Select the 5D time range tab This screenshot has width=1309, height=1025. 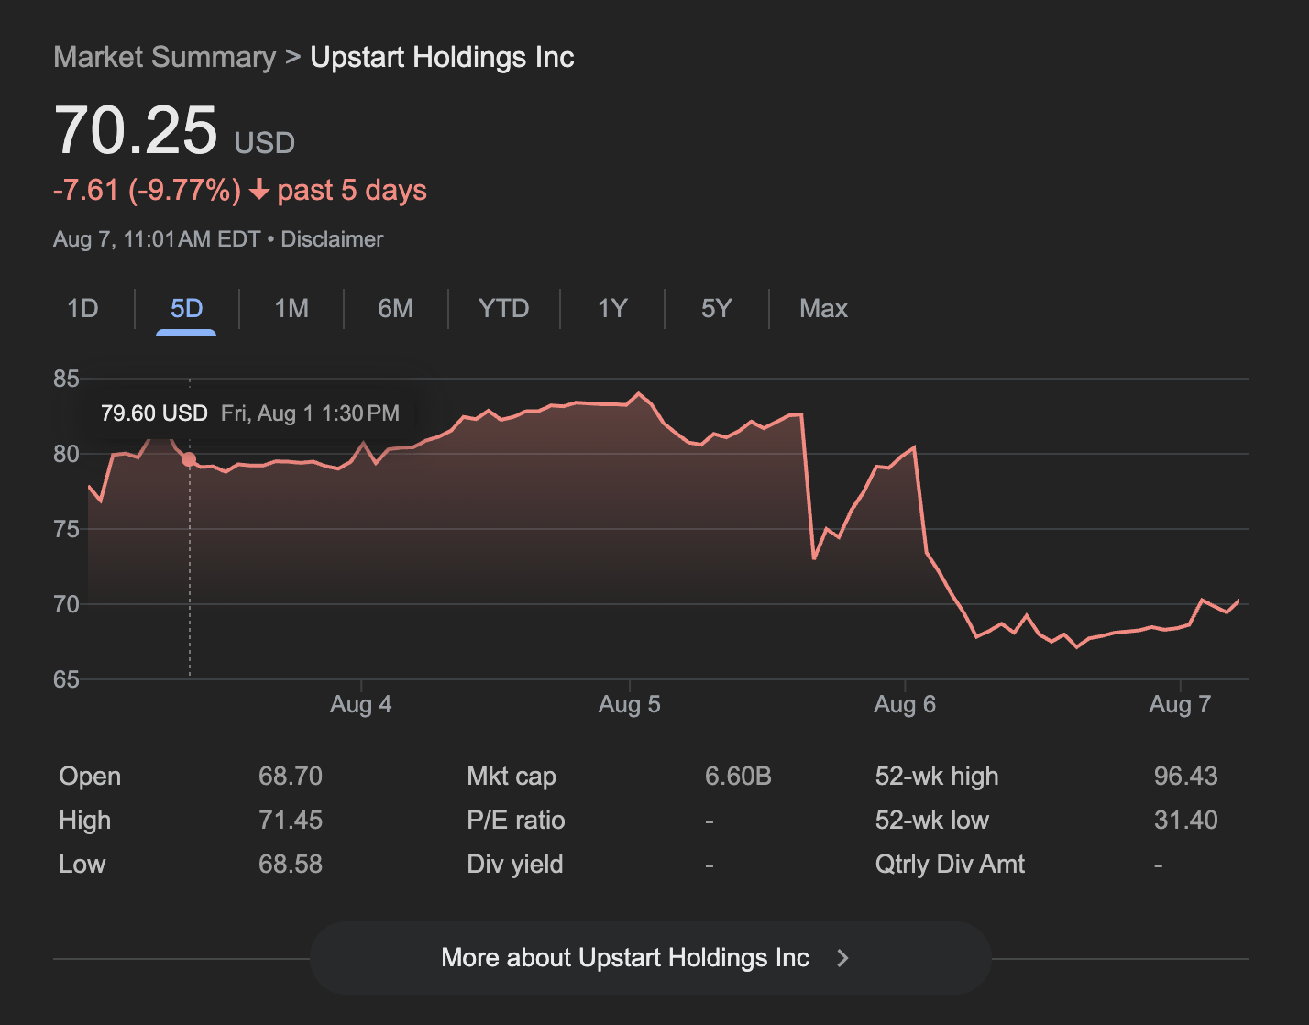click(x=186, y=308)
